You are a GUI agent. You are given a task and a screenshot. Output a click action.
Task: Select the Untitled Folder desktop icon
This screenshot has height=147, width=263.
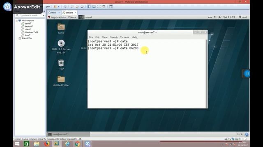click(x=61, y=81)
